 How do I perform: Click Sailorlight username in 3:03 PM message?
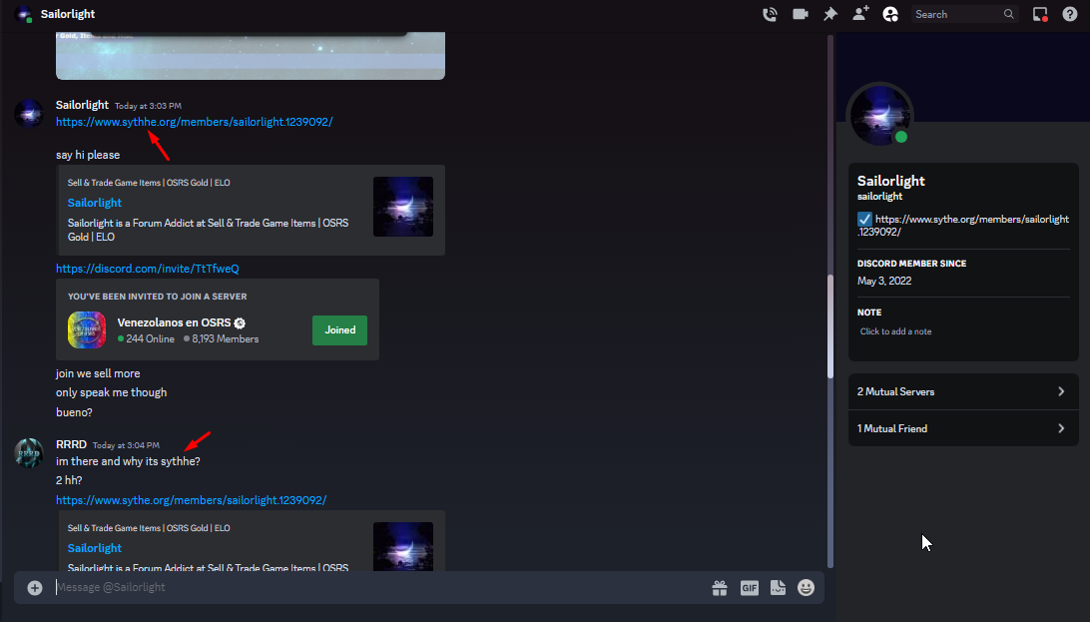click(82, 105)
